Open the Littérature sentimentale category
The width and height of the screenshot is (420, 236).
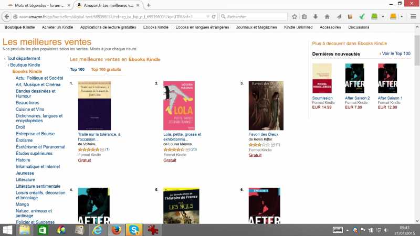(x=38, y=186)
